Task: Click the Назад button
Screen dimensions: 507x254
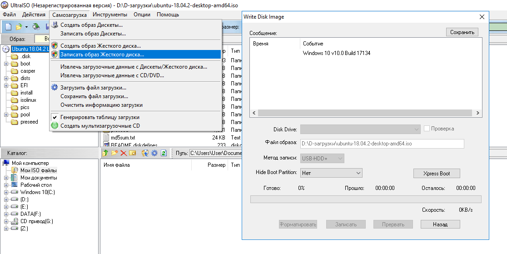Action: click(440, 224)
